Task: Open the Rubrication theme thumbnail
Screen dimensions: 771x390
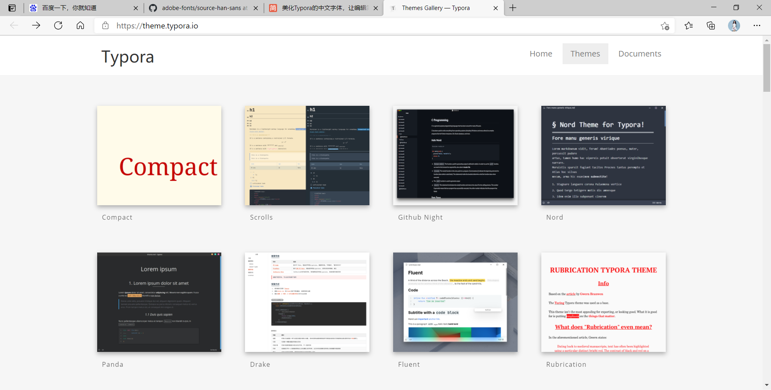Action: point(604,302)
